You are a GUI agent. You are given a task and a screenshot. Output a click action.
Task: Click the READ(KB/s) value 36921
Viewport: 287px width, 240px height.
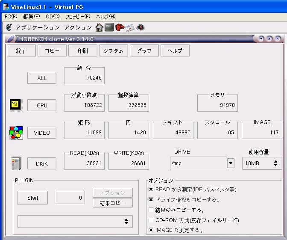[94, 163]
